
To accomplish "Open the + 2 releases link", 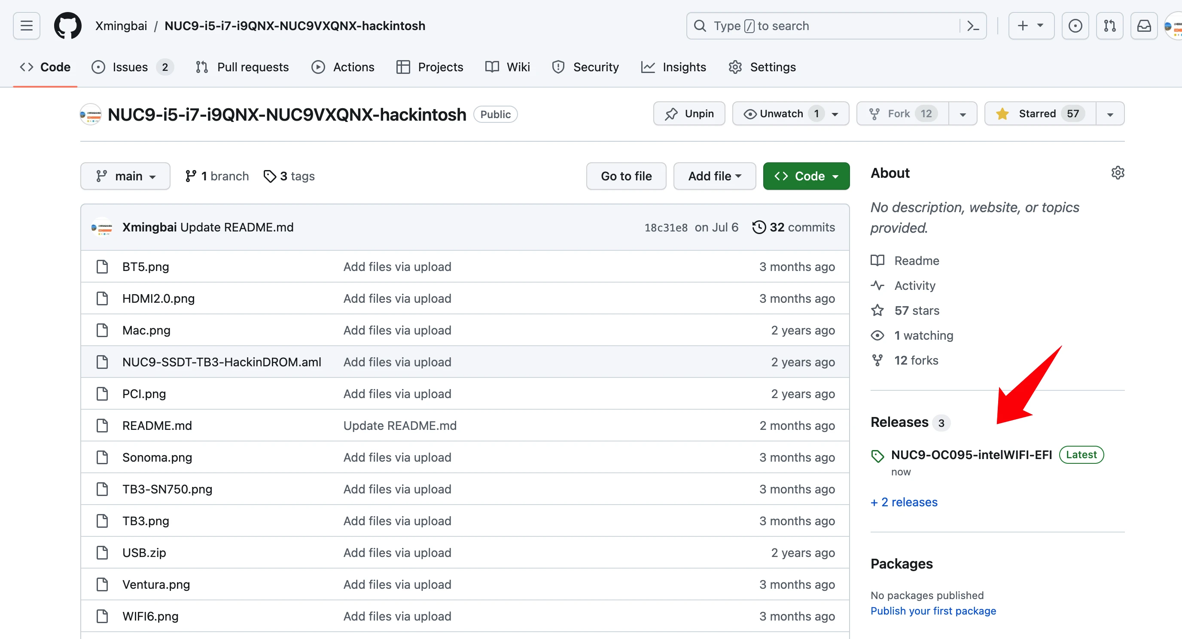I will (x=904, y=502).
